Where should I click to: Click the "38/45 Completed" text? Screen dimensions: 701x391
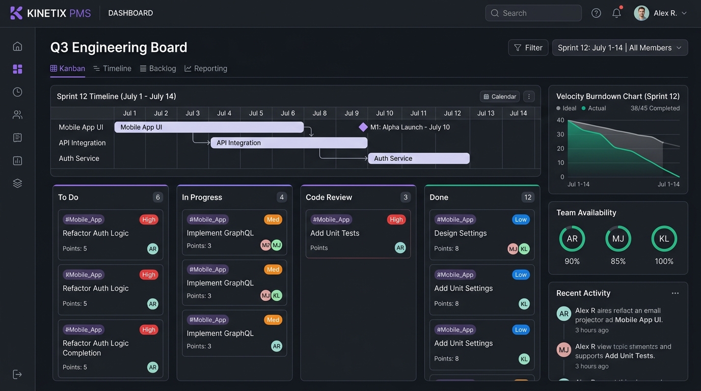click(x=655, y=108)
